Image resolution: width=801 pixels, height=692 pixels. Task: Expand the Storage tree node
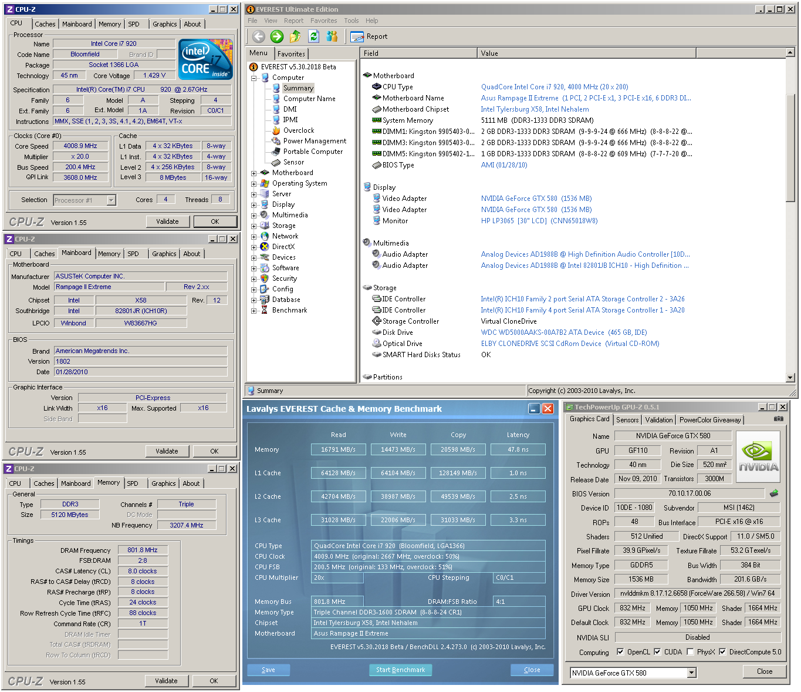[254, 226]
